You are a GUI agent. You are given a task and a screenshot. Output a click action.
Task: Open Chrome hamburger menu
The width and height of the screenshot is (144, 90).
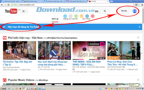click(142, 5)
